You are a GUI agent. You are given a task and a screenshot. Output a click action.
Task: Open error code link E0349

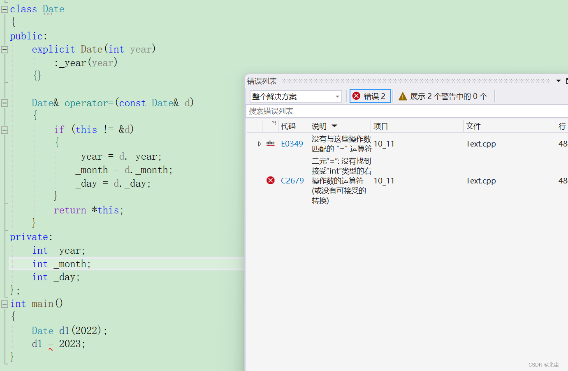(x=292, y=144)
